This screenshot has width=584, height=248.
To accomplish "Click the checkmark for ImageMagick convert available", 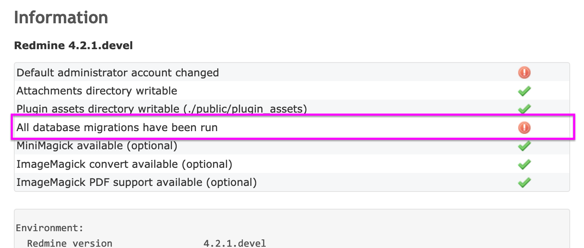I will pos(524,164).
